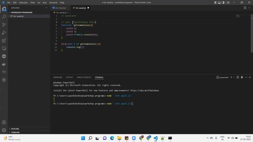
Task: Open Zoom from the taskbar
Action: [134, 138]
